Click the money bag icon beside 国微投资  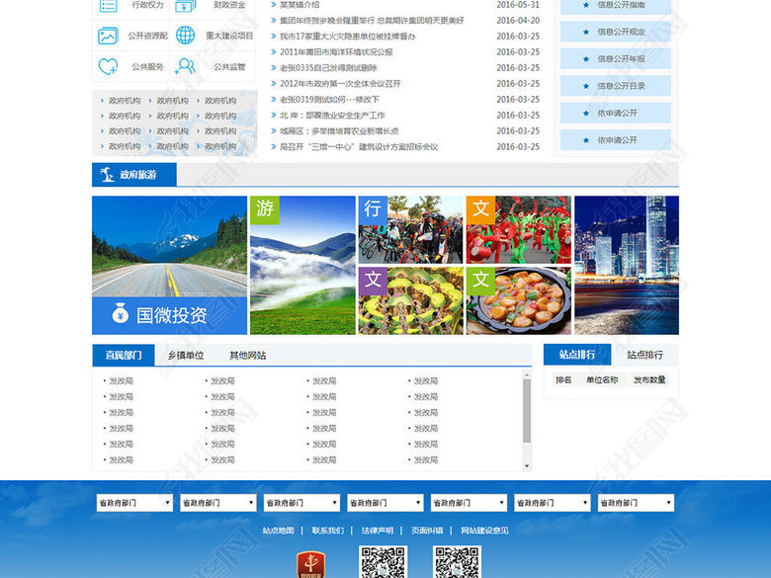120,313
